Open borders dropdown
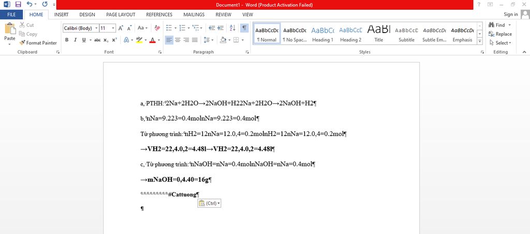 coord(244,40)
